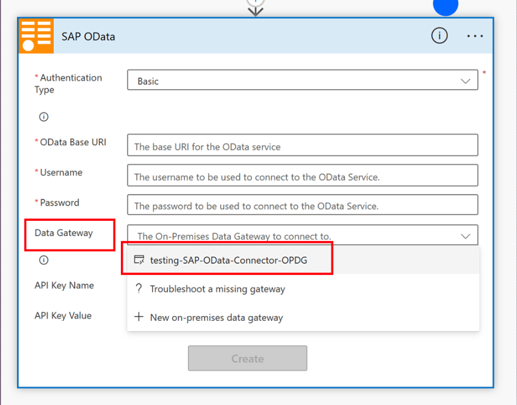517x405 pixels.
Task: Click the info icon below Data Gateway
Action: (x=43, y=260)
